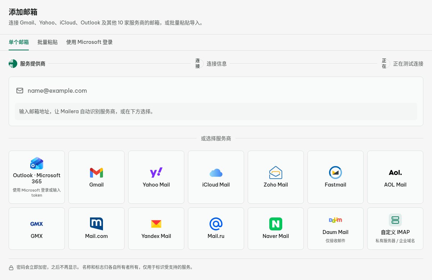Viewport: 432px width, 280px height.
Task: Click the Mail.ru provider name text
Action: coord(216,236)
